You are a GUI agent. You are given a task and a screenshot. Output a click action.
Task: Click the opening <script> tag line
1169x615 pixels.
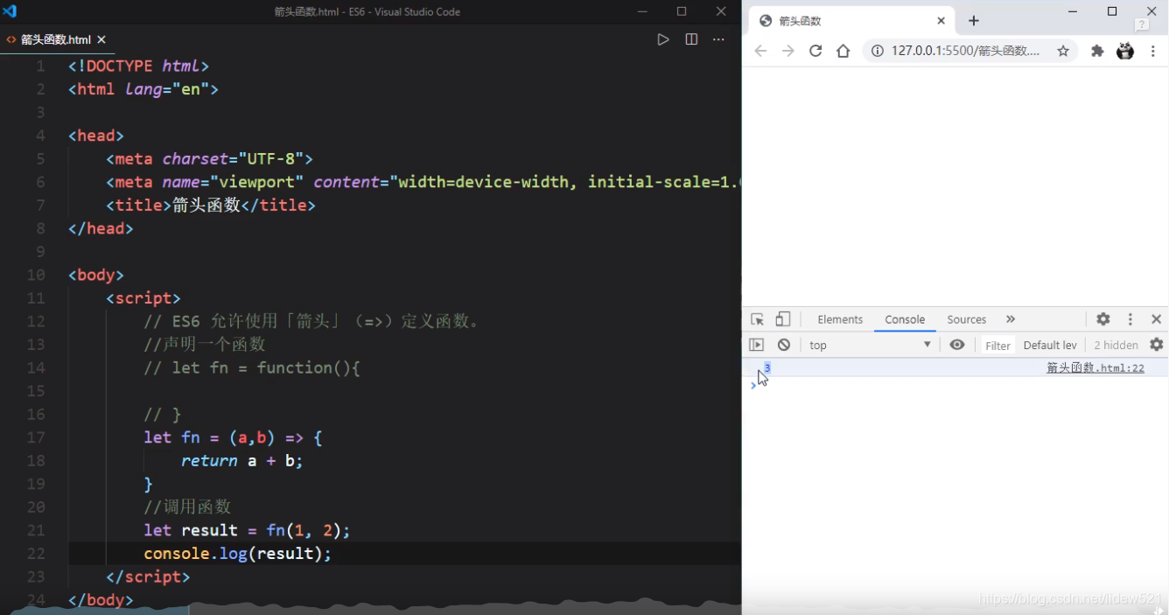[143, 298]
